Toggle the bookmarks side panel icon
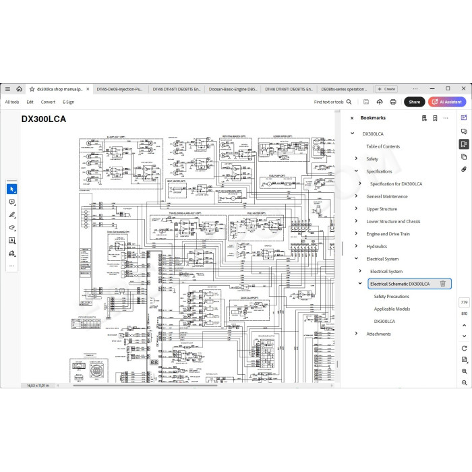 tap(464, 144)
